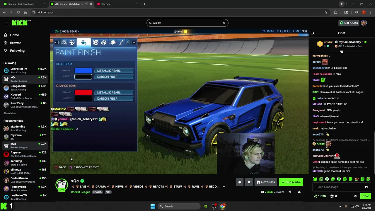Click the 18+ tag
The image size is (375, 211).
(108, 192)
